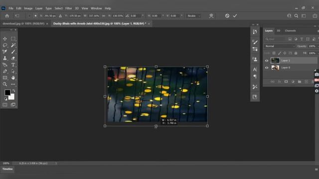Image resolution: width=319 pixels, height=179 pixels.
Task: Hide Layer 0 with its eye icon
Action: [x=267, y=68]
